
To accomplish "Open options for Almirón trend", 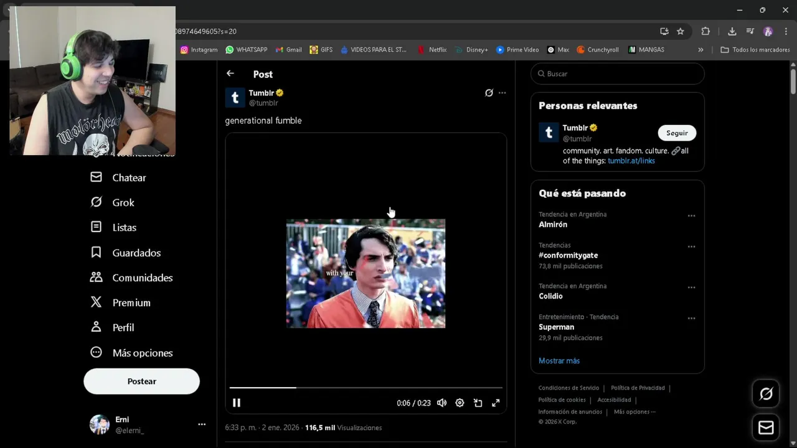I will click(x=691, y=216).
